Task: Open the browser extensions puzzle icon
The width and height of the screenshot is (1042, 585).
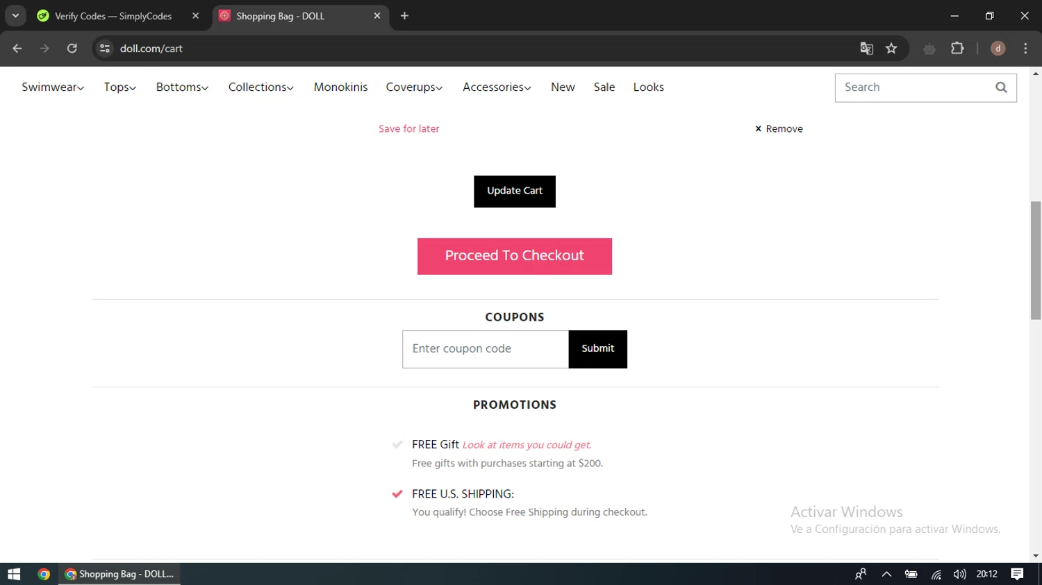Action: [x=957, y=49]
